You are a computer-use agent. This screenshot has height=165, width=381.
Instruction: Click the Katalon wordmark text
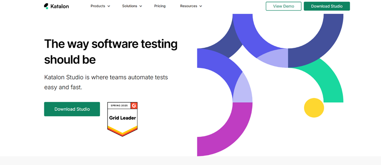point(60,6)
